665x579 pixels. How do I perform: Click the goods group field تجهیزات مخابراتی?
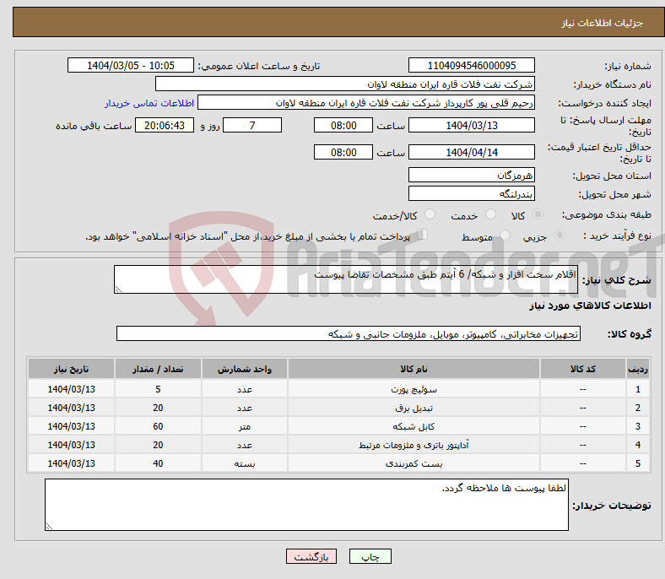pos(349,334)
